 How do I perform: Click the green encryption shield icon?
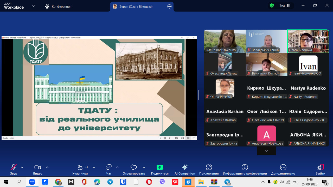(272, 5)
